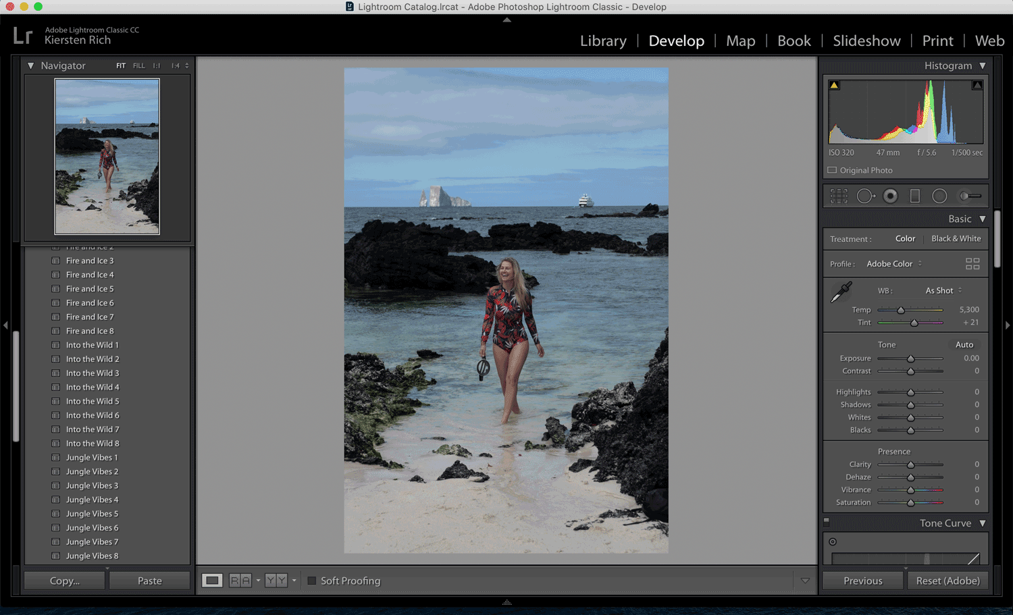The image size is (1013, 615).
Task: Select the Crop Overlay tool
Action: [x=839, y=196]
